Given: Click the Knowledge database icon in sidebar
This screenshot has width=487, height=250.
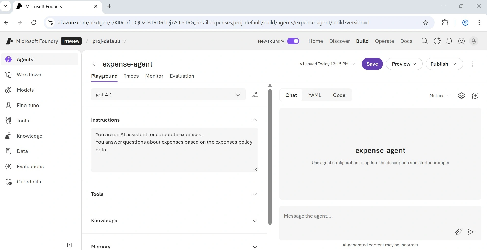Looking at the screenshot, I should pyautogui.click(x=8, y=136).
